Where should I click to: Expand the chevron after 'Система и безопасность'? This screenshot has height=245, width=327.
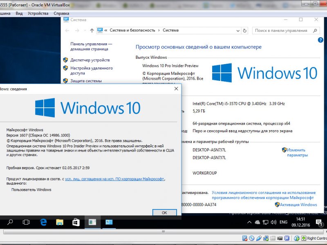pyautogui.click(x=159, y=30)
